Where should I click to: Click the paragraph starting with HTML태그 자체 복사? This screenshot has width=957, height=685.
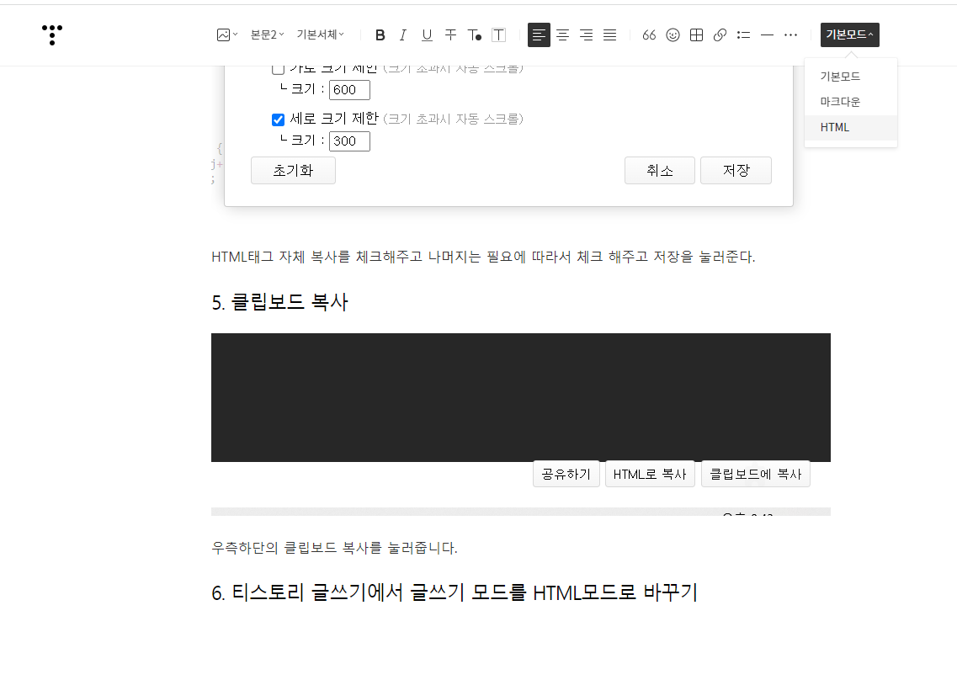(483, 257)
